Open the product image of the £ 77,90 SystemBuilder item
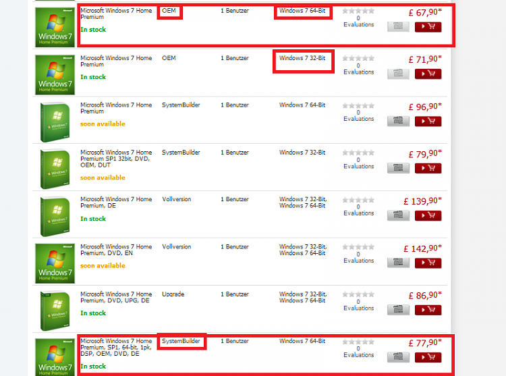Viewport: 506px width, 376px height. point(55,357)
